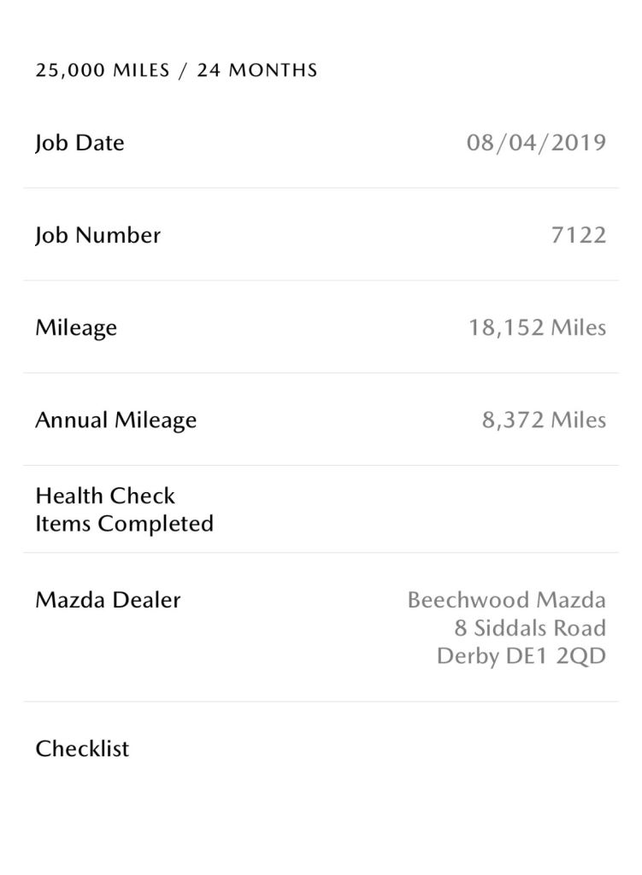This screenshot has width=642, height=875.
Task: Select the Beechwood Mazda dealer name
Action: [x=506, y=600]
